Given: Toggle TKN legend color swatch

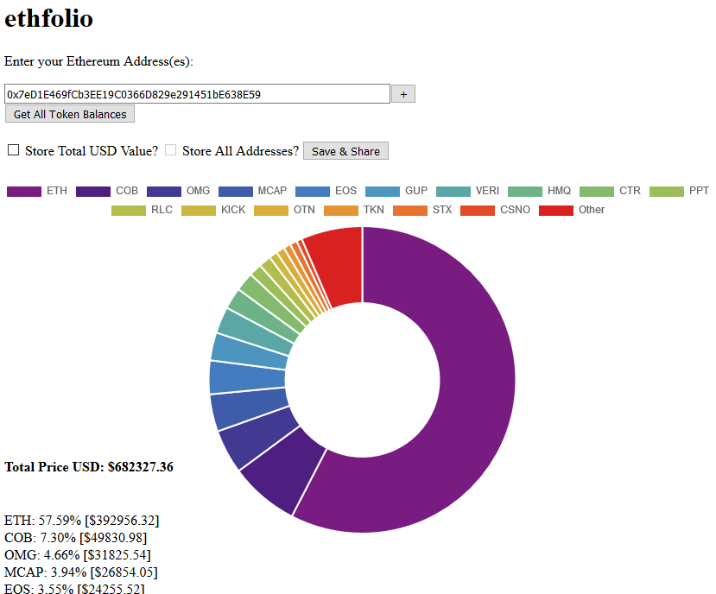Looking at the screenshot, I should 341,211.
